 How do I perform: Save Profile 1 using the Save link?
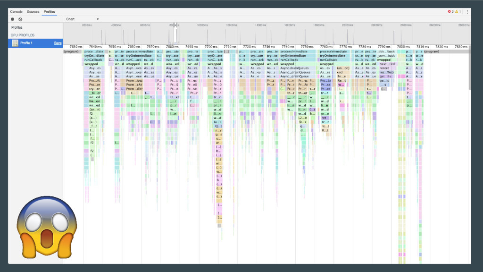[58, 43]
